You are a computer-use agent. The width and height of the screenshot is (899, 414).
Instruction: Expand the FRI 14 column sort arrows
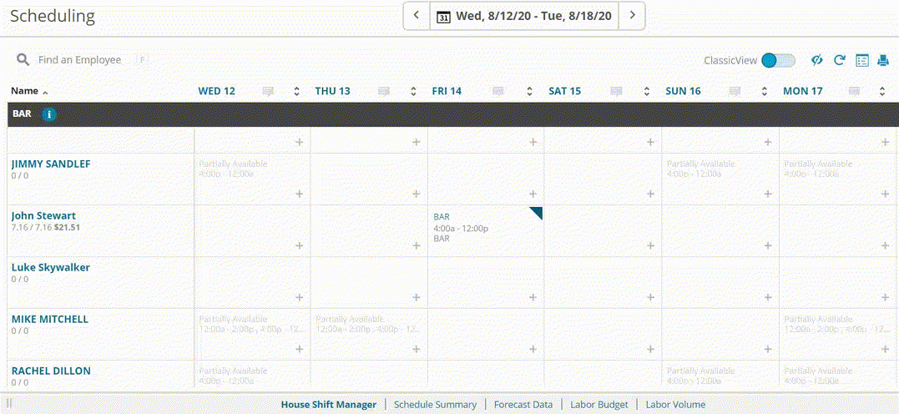[x=529, y=91]
